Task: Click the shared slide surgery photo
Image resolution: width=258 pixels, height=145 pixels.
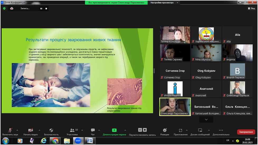Action: coord(51,85)
